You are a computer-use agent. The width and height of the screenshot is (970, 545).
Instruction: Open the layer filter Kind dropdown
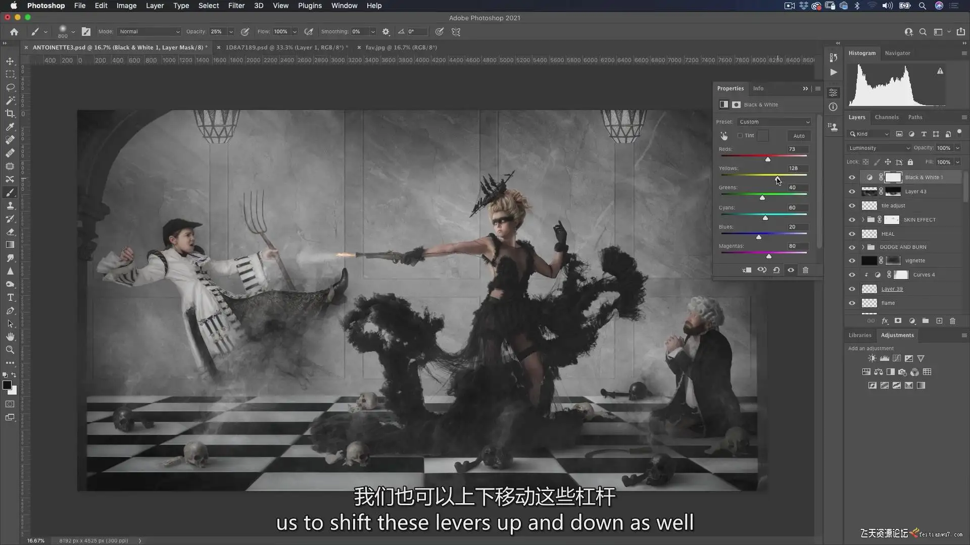pos(869,134)
